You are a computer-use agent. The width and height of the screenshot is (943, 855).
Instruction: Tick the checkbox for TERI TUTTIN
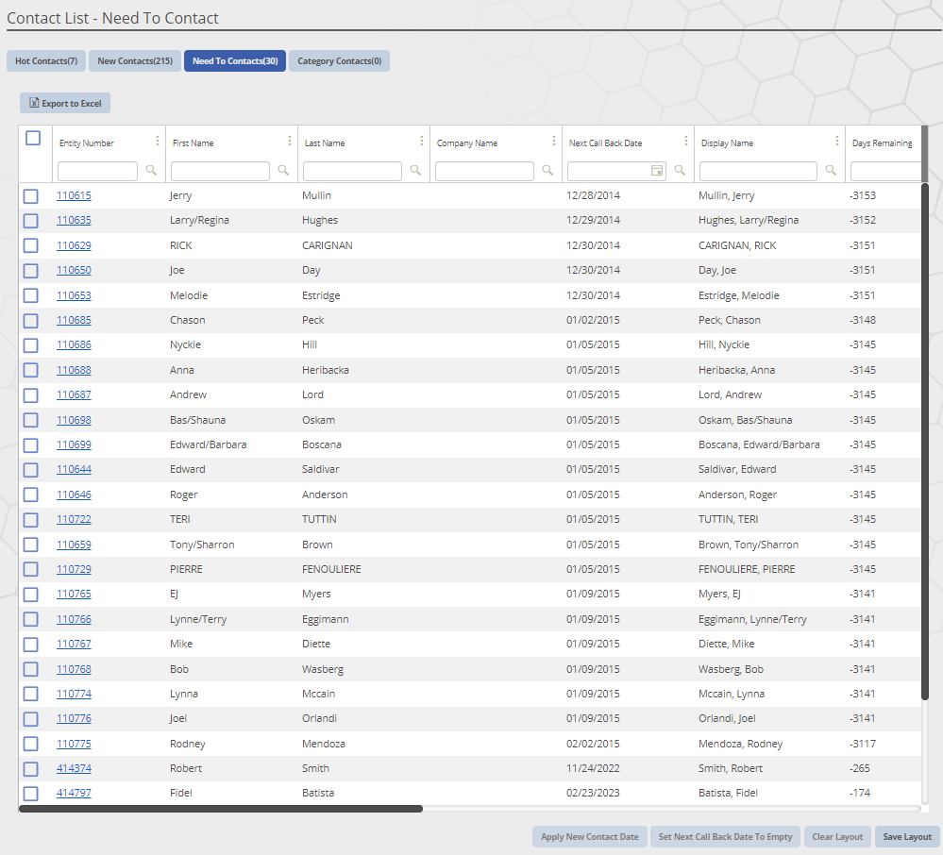[30, 519]
